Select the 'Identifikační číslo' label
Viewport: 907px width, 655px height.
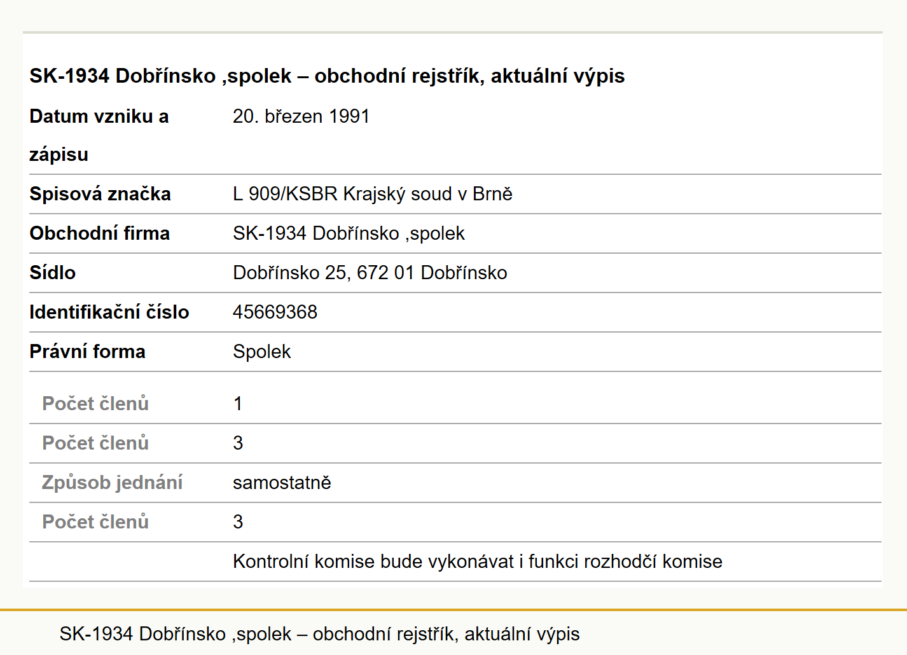coord(109,312)
